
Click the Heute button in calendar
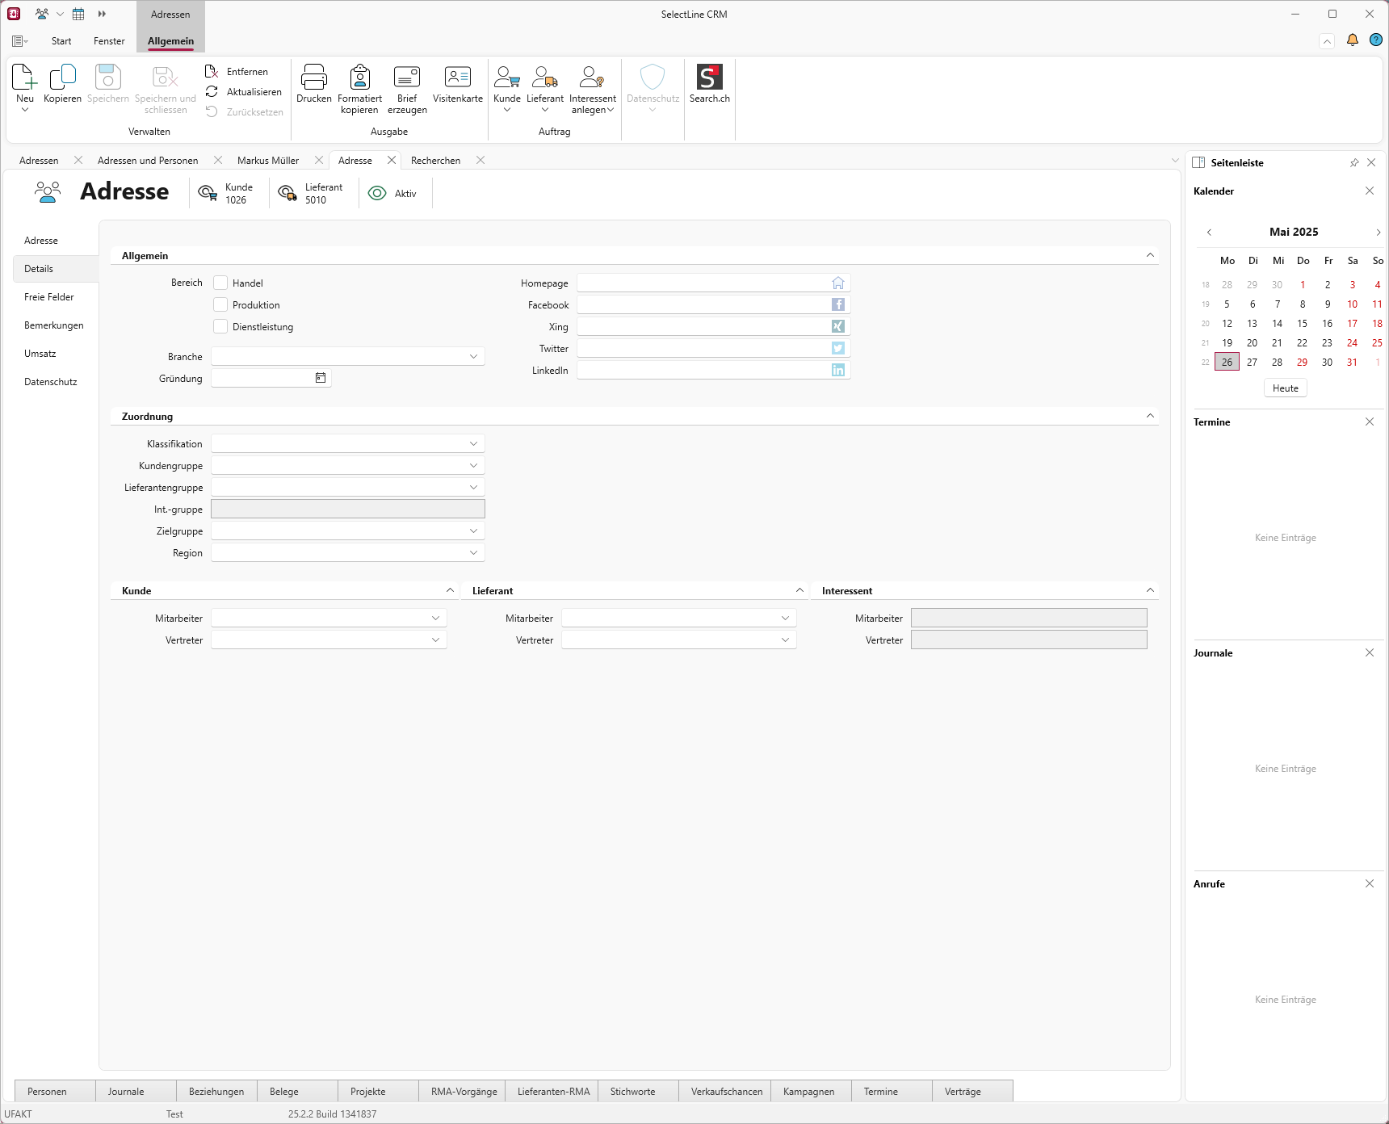coord(1285,388)
